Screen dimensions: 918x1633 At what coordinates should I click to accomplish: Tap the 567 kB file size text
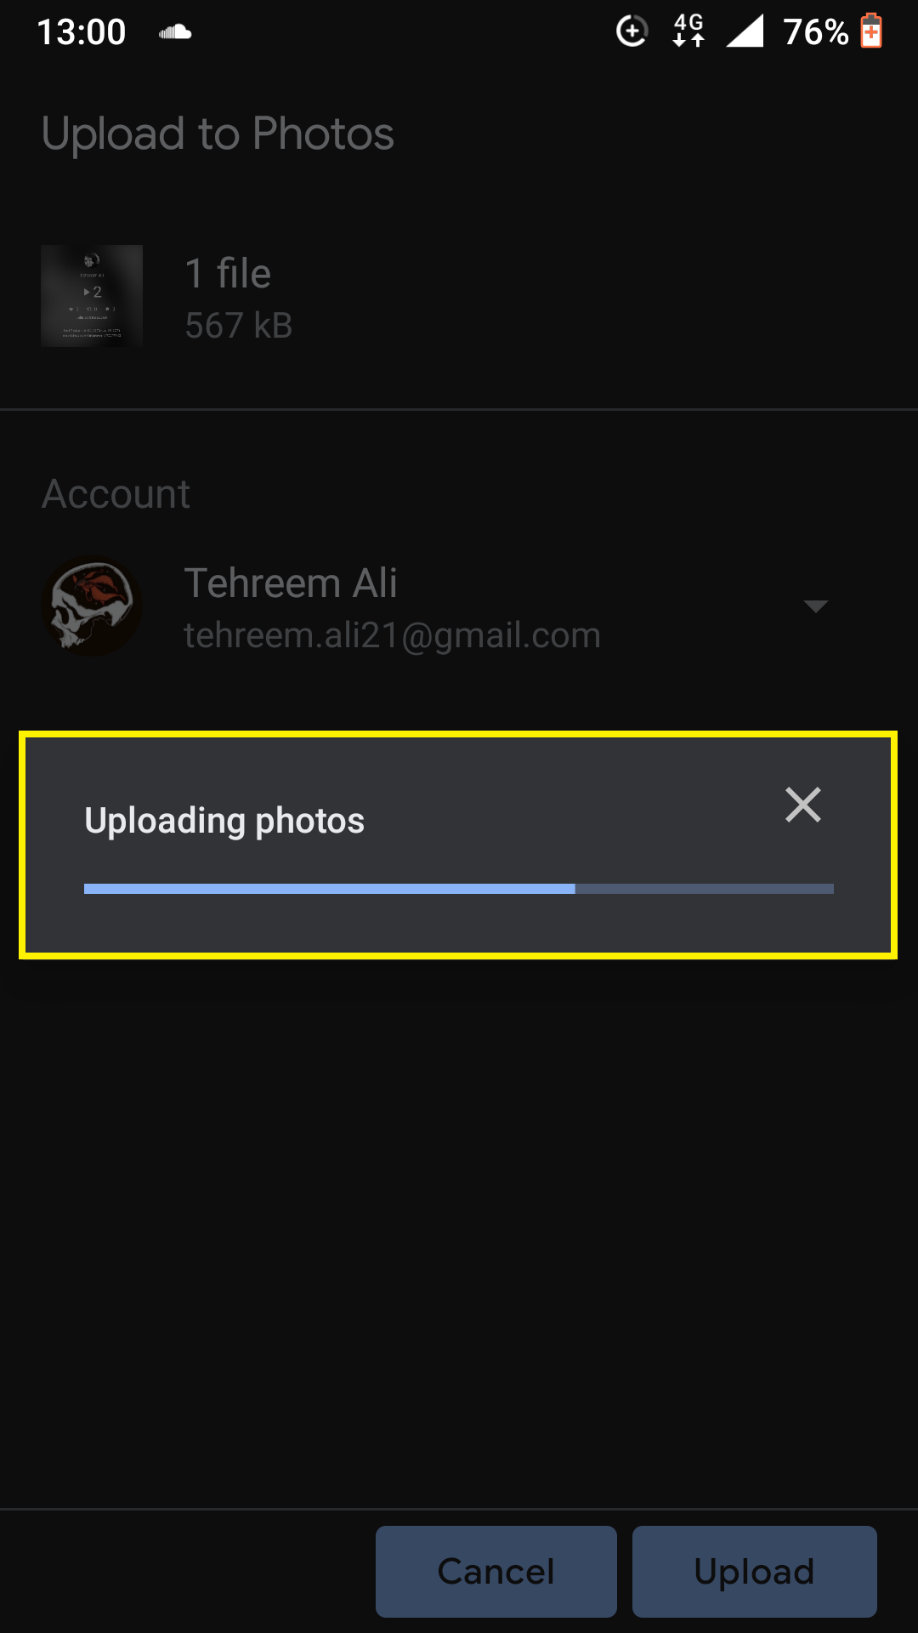tap(239, 325)
